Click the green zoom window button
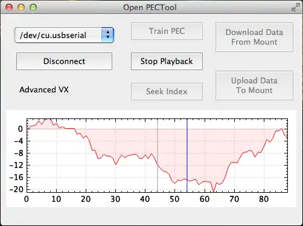This screenshot has height=226, width=303. tap(33, 7)
